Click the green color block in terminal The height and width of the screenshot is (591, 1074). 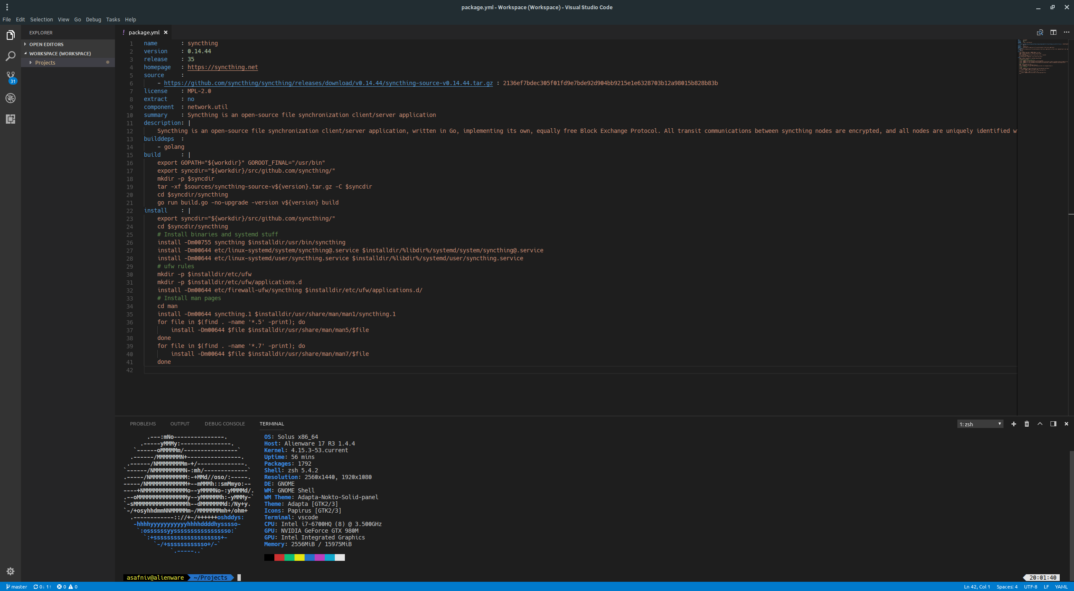(x=289, y=557)
